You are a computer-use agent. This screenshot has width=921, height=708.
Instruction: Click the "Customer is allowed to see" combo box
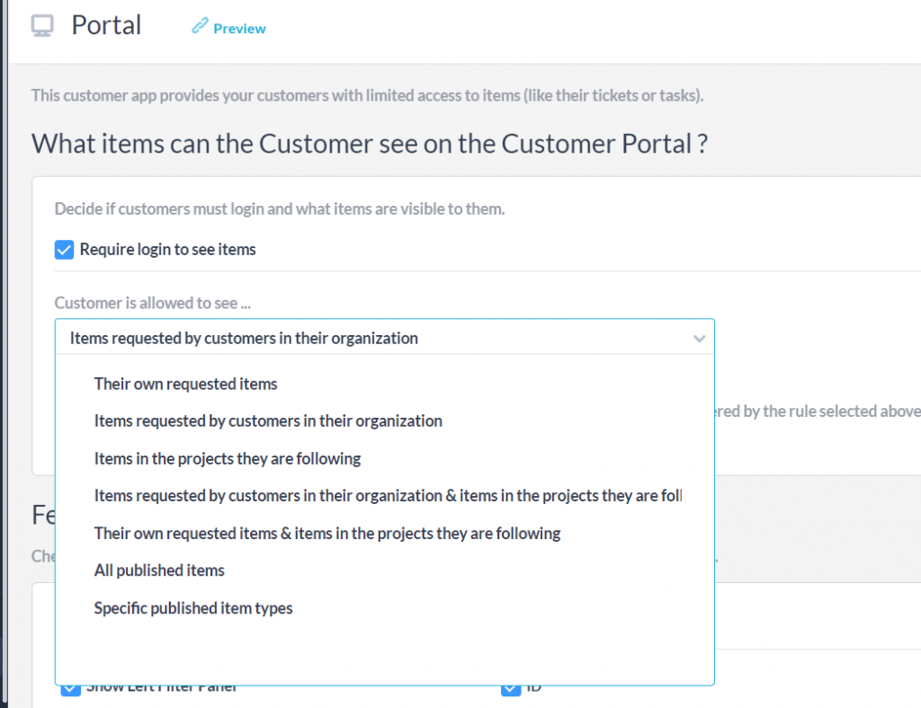385,338
